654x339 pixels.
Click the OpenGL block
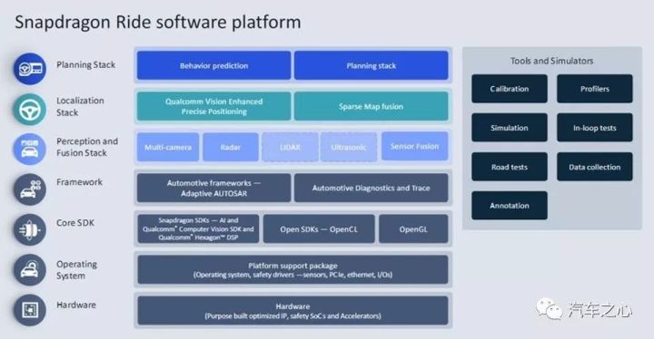413,229
